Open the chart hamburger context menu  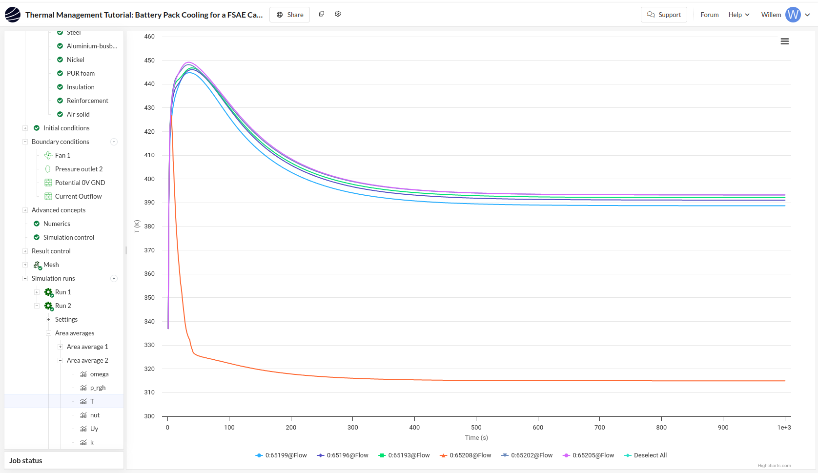click(785, 41)
